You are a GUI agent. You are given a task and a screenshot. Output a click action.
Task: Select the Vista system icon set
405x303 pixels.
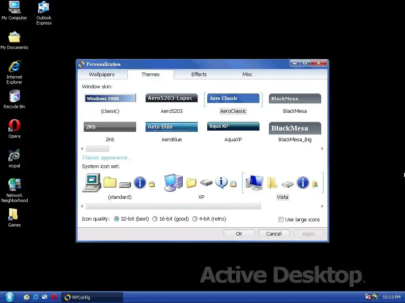click(282, 186)
